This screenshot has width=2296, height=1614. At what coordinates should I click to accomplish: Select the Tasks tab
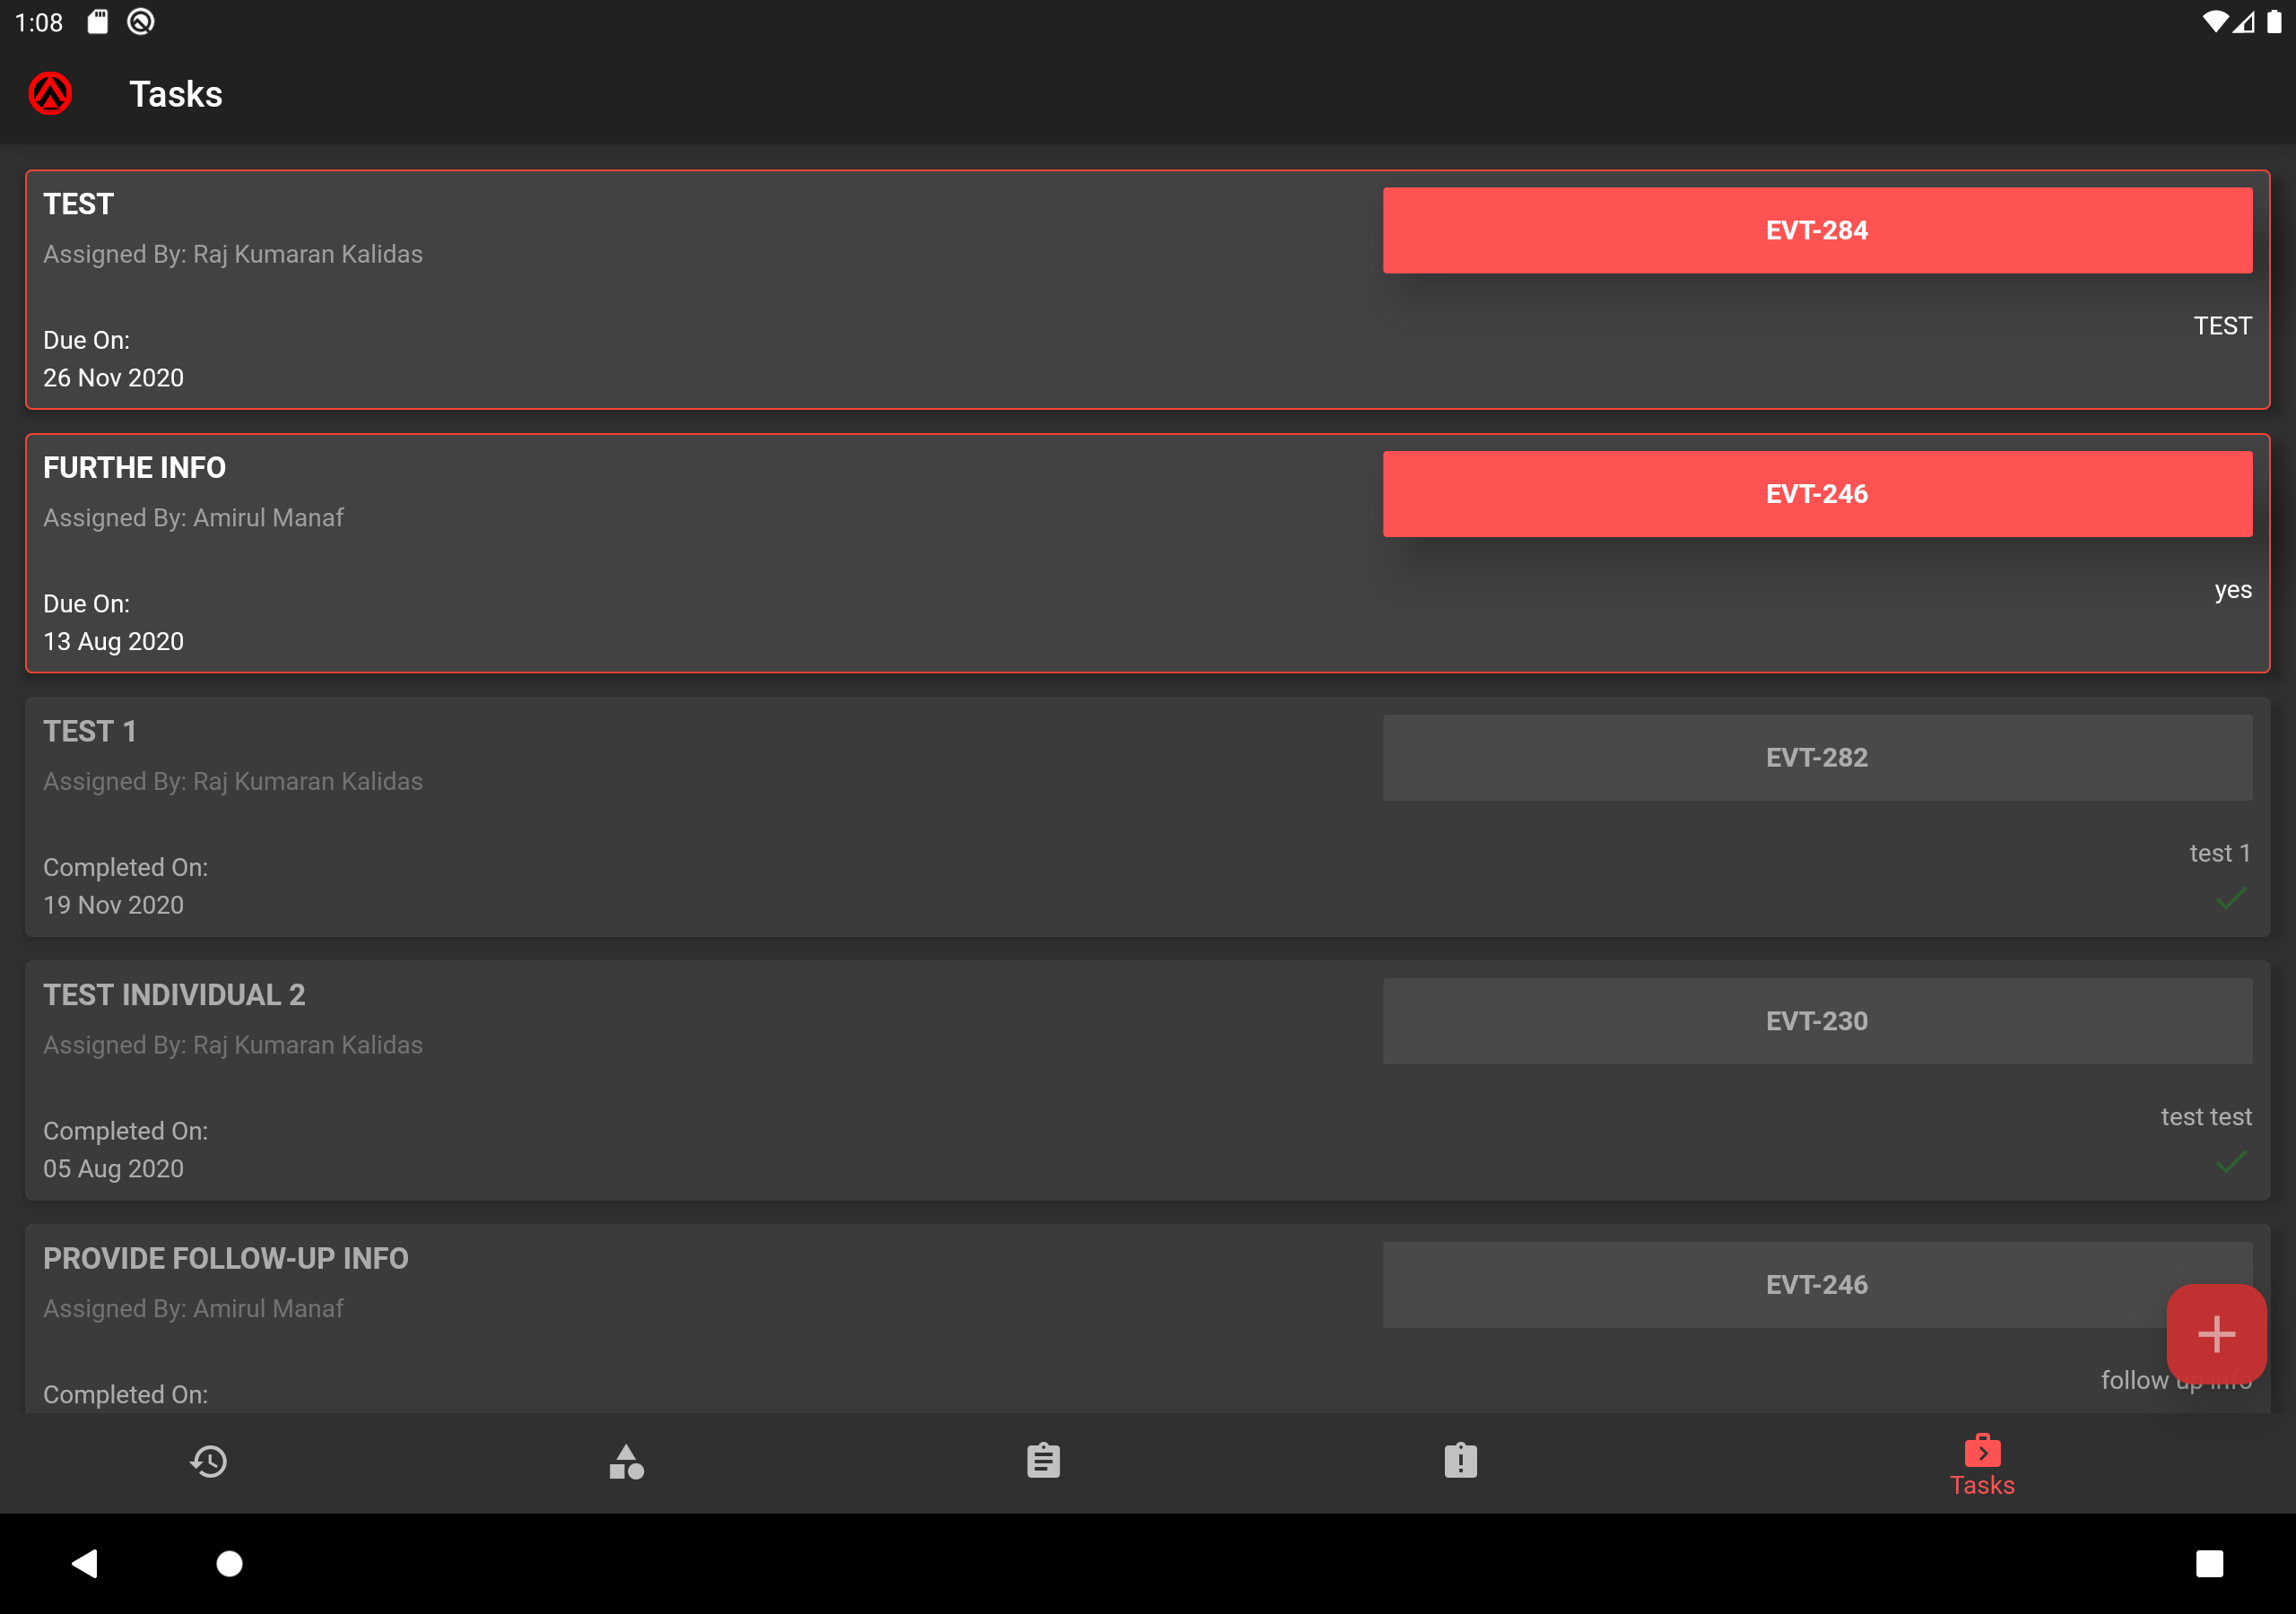coord(1982,1465)
